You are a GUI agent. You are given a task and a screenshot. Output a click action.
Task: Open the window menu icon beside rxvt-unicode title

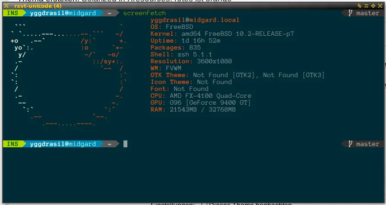6,6
